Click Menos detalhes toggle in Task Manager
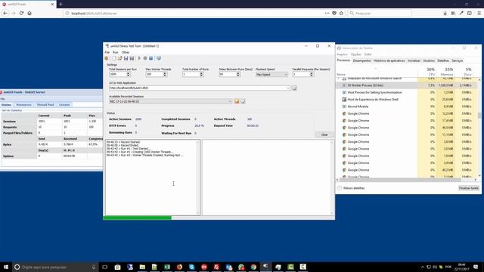The image size is (484, 272). (351, 188)
